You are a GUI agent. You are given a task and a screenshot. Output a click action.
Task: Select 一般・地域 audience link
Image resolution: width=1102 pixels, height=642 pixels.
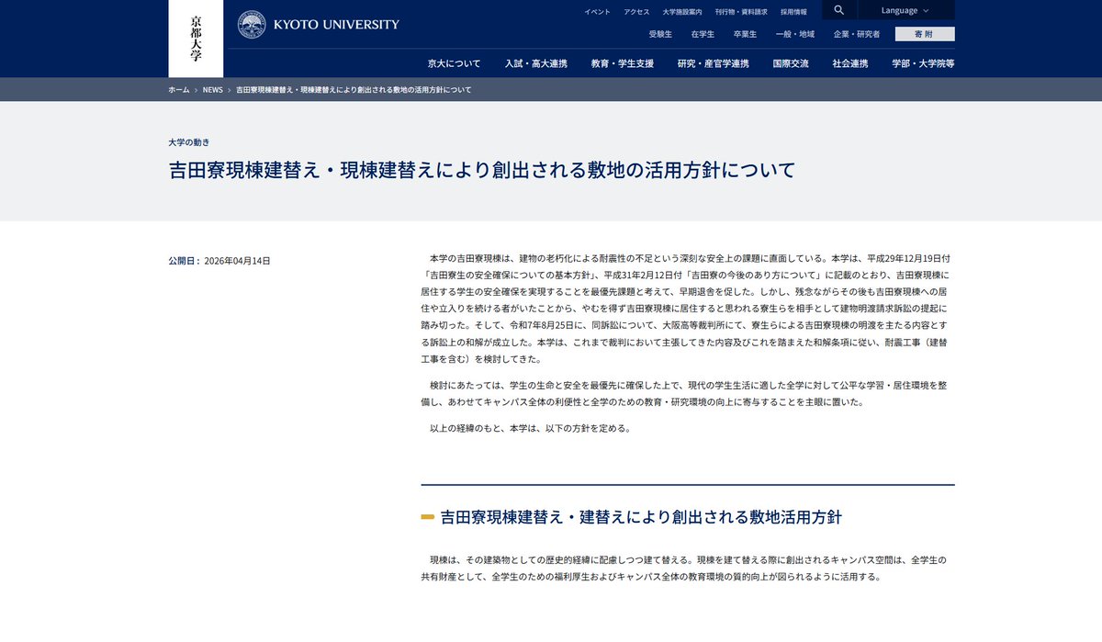coord(794,34)
